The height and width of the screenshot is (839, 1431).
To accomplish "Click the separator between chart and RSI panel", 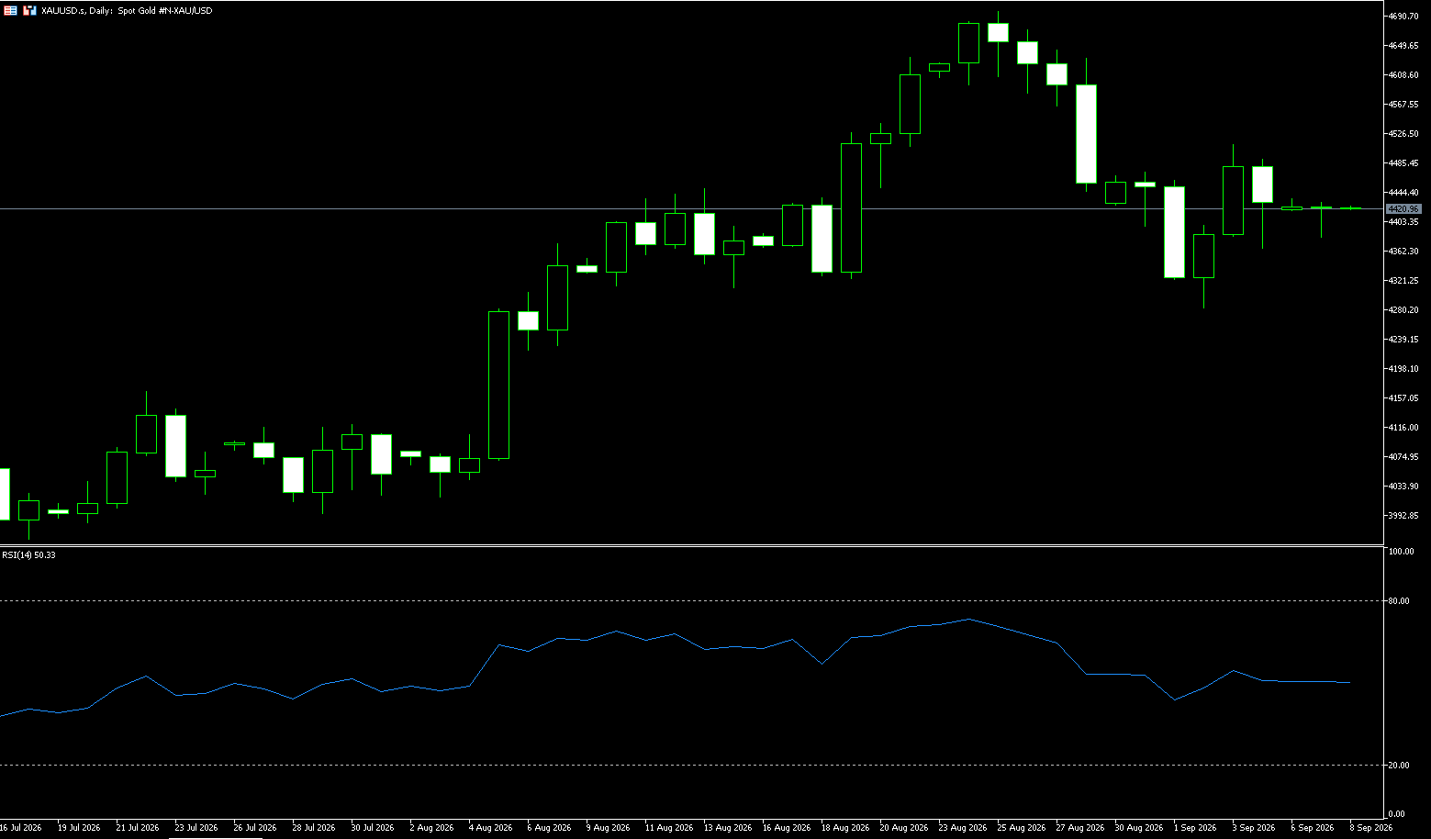I will click(x=692, y=545).
